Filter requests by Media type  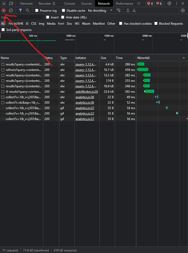pos(51,24)
